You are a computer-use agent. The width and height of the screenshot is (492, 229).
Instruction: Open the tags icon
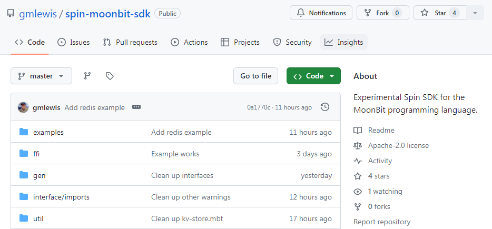pos(110,76)
